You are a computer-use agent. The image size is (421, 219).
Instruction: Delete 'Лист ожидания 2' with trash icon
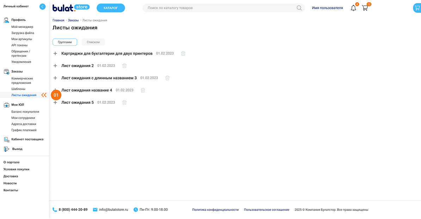tap(124, 66)
